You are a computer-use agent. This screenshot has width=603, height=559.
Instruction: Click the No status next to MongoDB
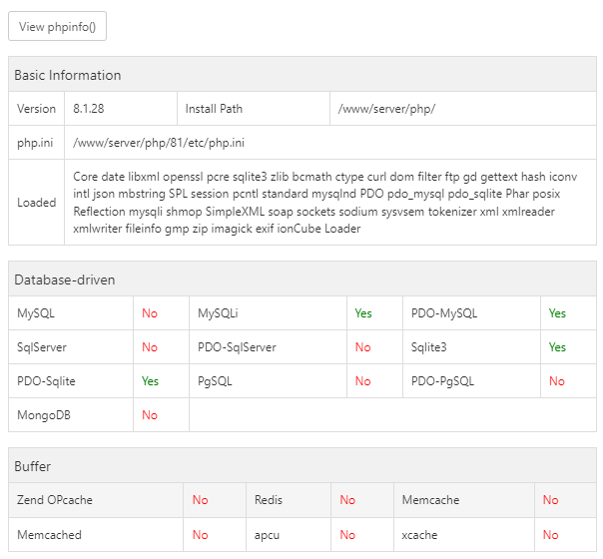(x=150, y=415)
